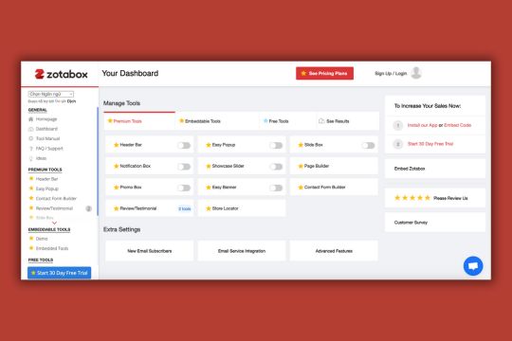Open the chat bubble widget
The height and width of the screenshot is (341, 512).
tap(473, 266)
